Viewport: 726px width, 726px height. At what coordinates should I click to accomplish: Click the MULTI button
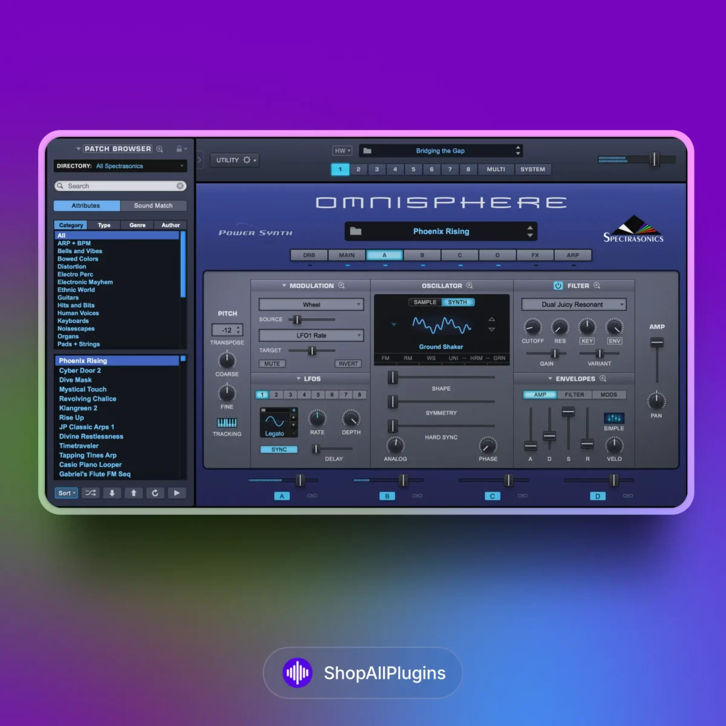coord(496,169)
